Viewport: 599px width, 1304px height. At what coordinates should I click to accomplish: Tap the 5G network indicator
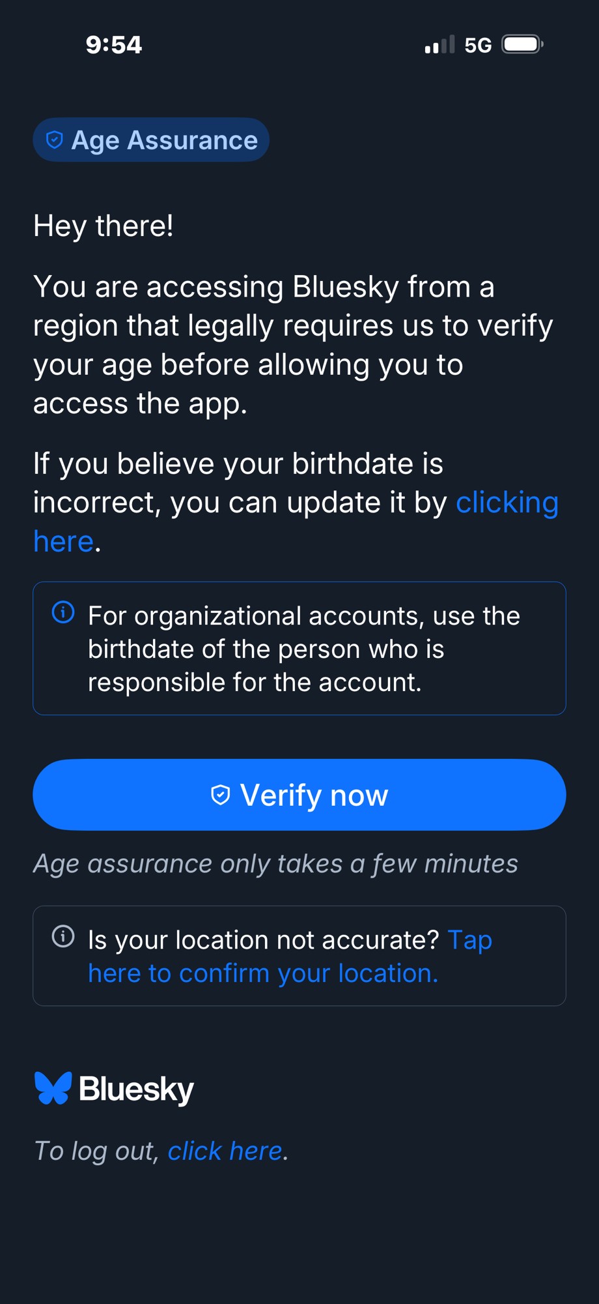pyautogui.click(x=478, y=46)
